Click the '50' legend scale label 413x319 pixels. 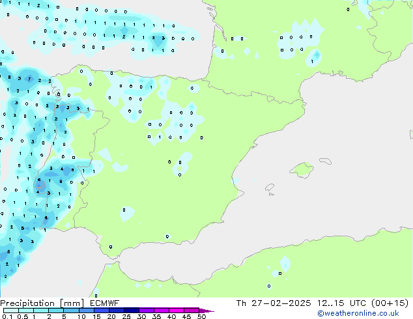pos(201,316)
